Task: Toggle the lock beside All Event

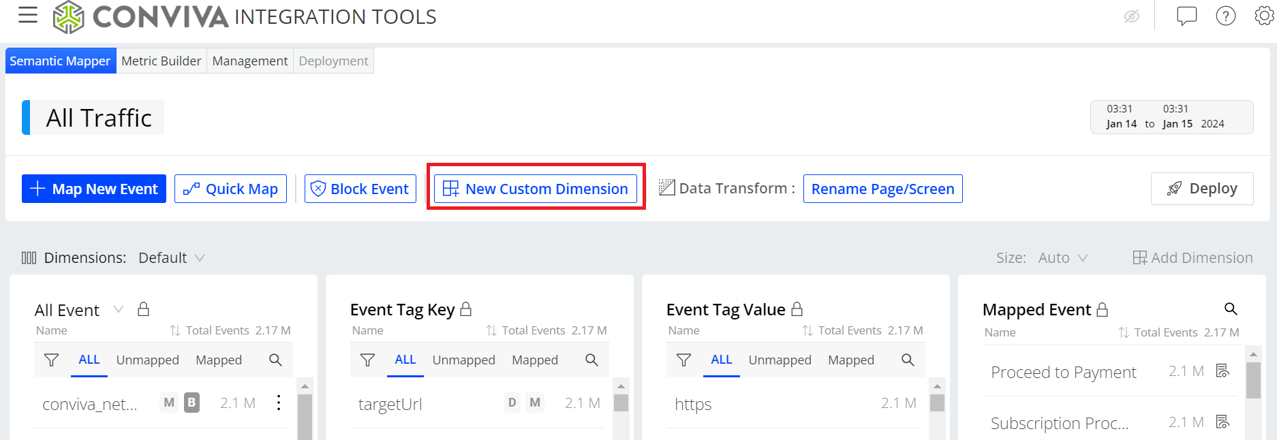Action: pos(143,310)
